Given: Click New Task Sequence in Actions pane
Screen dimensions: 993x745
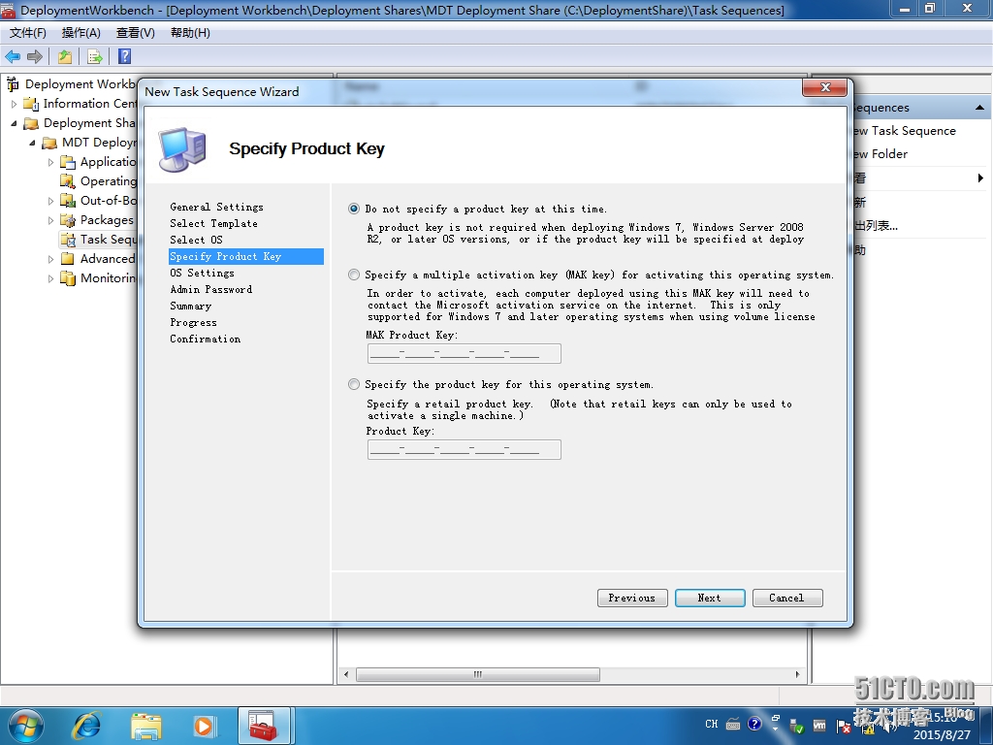Looking at the screenshot, I should pyautogui.click(x=905, y=131).
